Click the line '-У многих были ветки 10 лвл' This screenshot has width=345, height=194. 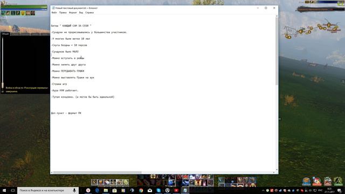pyautogui.click(x=71, y=39)
